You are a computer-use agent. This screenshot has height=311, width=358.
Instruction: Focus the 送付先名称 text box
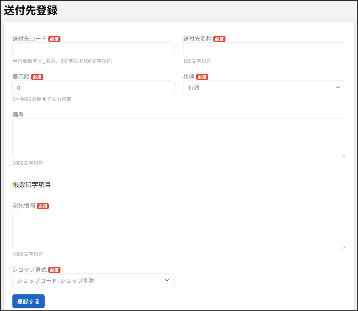pos(264,50)
